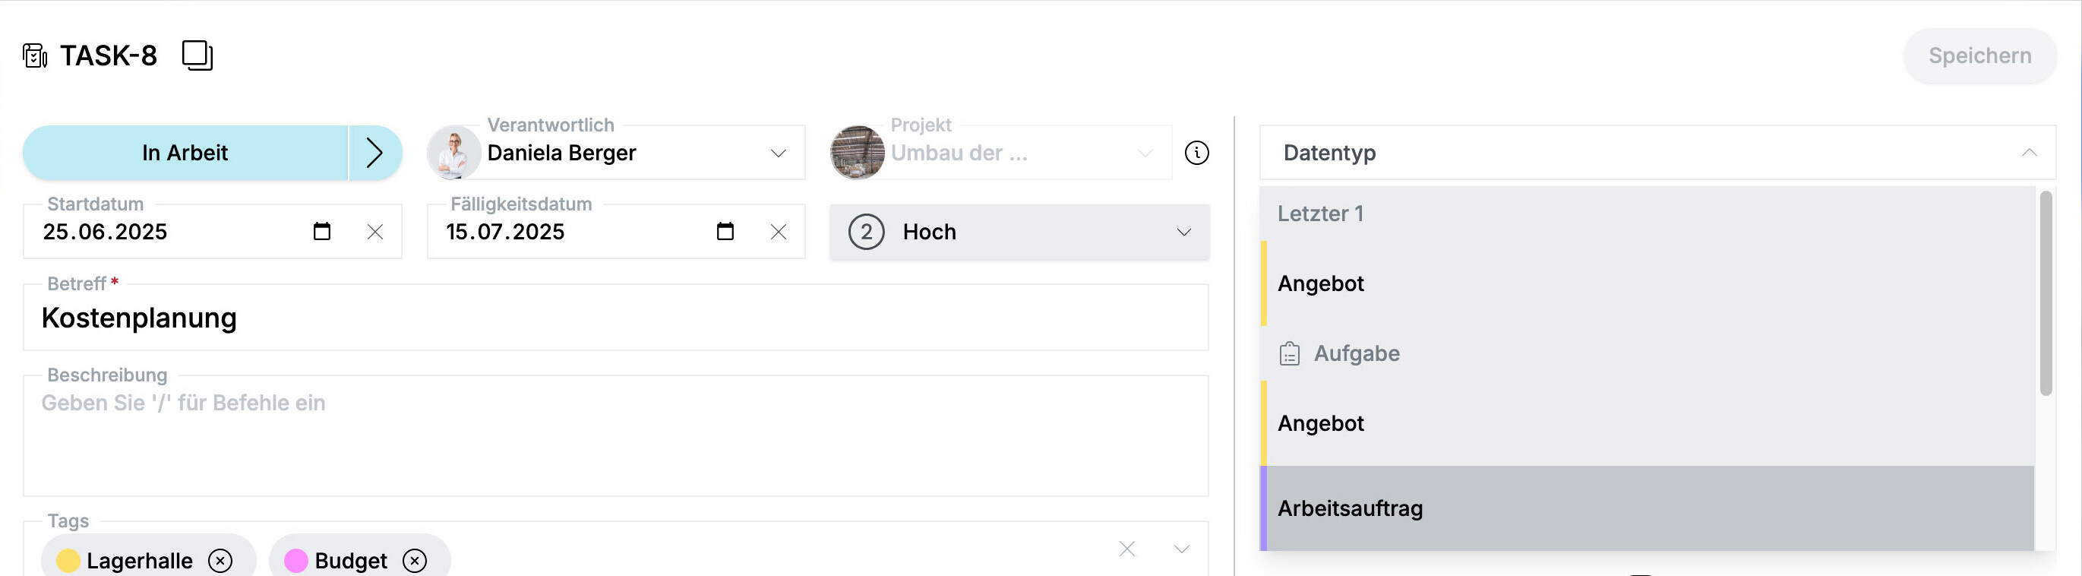Clear all tags with the X icon
The height and width of the screenshot is (576, 2082).
tap(1126, 549)
